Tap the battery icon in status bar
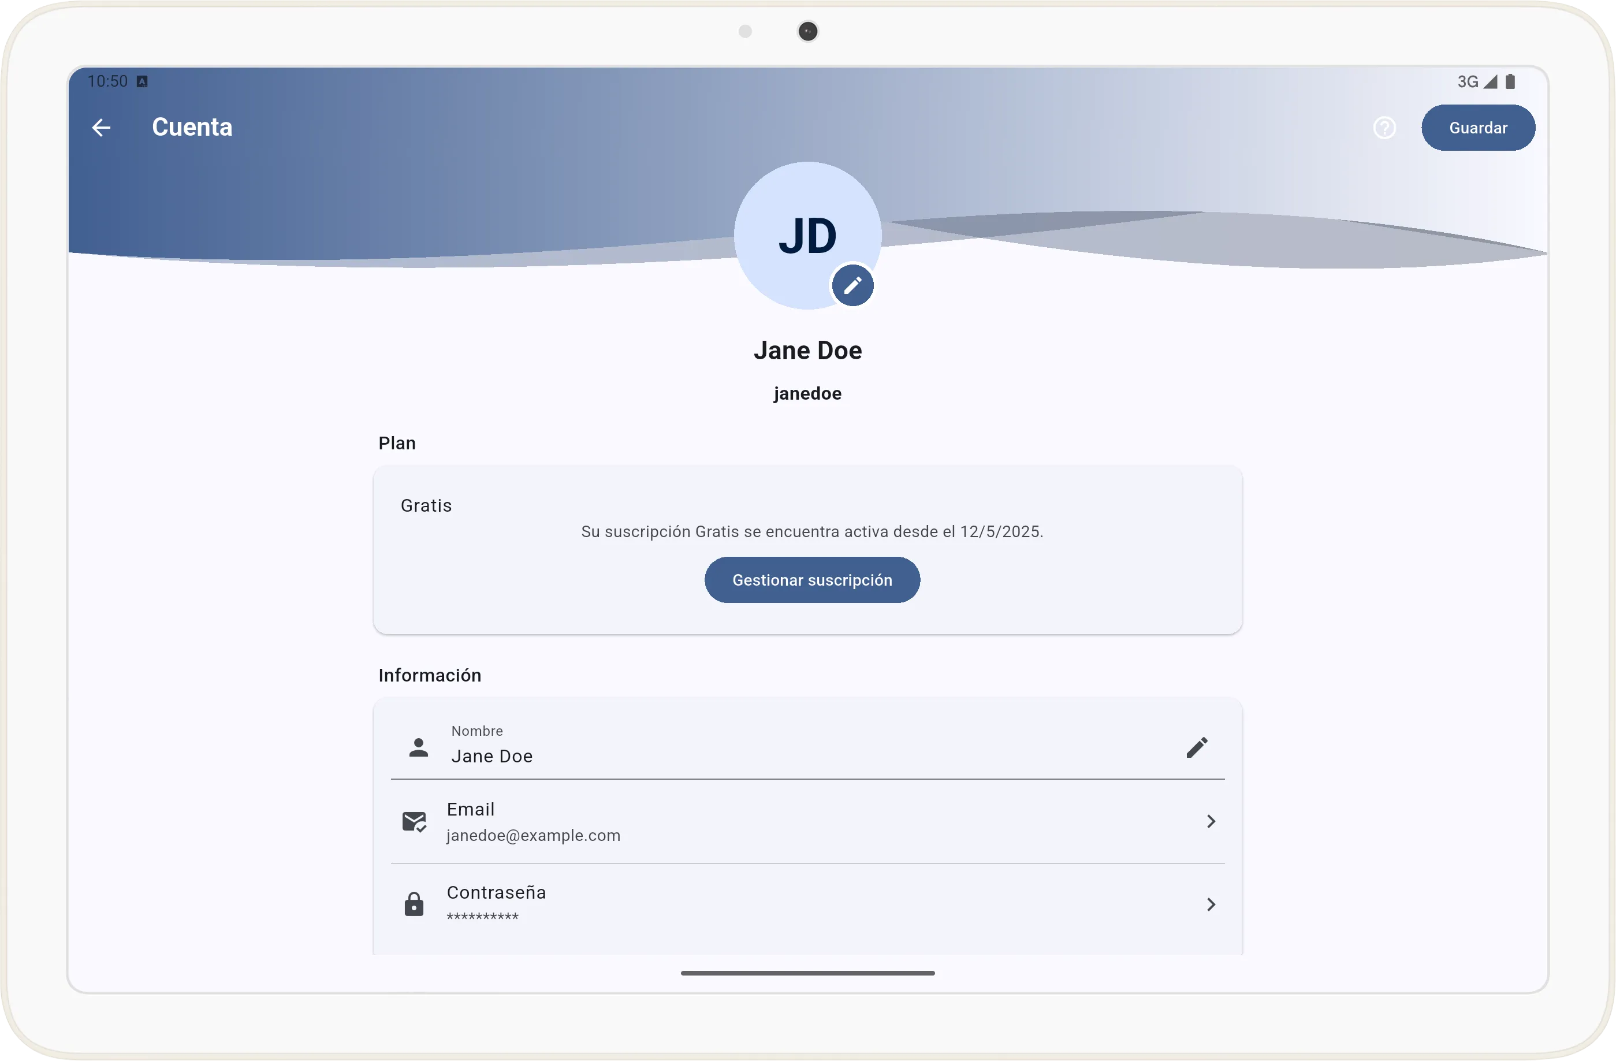 [1510, 82]
